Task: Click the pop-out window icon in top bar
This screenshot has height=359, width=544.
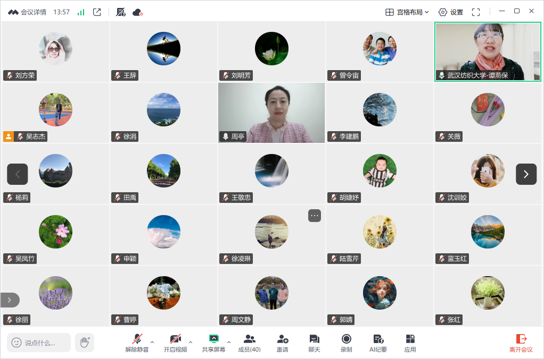Action: (x=97, y=12)
